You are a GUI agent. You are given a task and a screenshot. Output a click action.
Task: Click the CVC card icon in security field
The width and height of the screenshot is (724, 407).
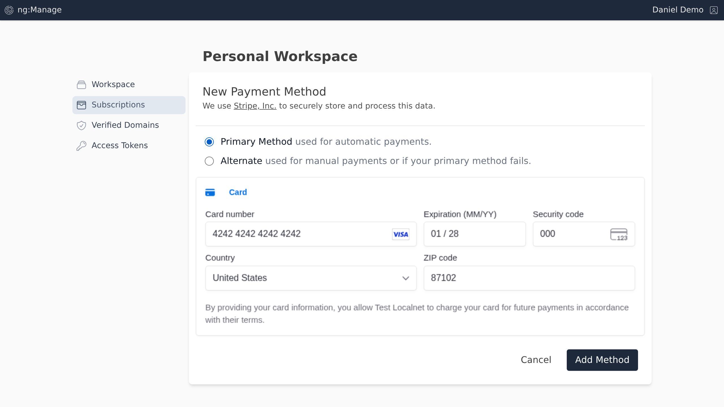(619, 234)
